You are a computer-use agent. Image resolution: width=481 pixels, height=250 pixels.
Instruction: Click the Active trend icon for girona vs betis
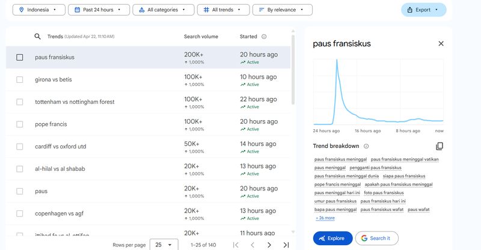click(243, 85)
